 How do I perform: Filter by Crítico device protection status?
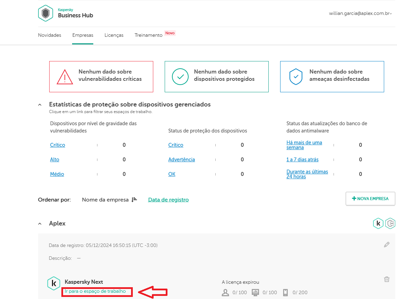tap(176, 145)
